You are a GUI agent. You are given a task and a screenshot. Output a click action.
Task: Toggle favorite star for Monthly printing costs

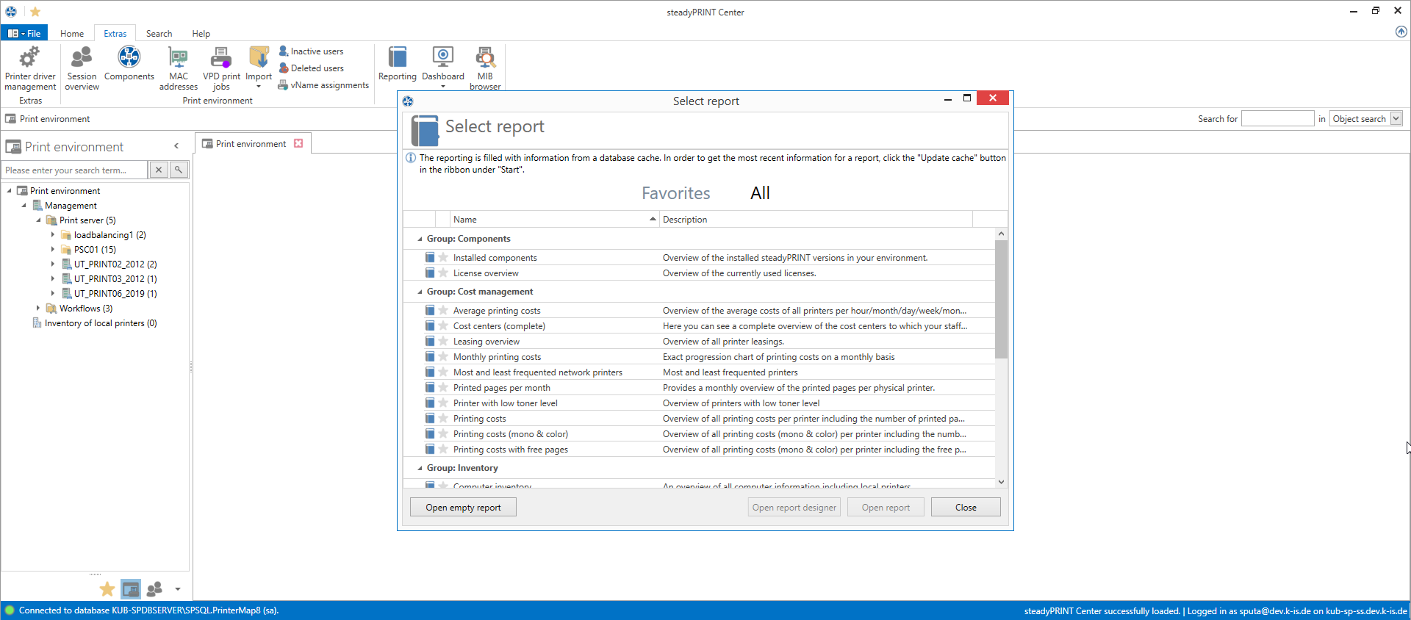[x=443, y=356]
